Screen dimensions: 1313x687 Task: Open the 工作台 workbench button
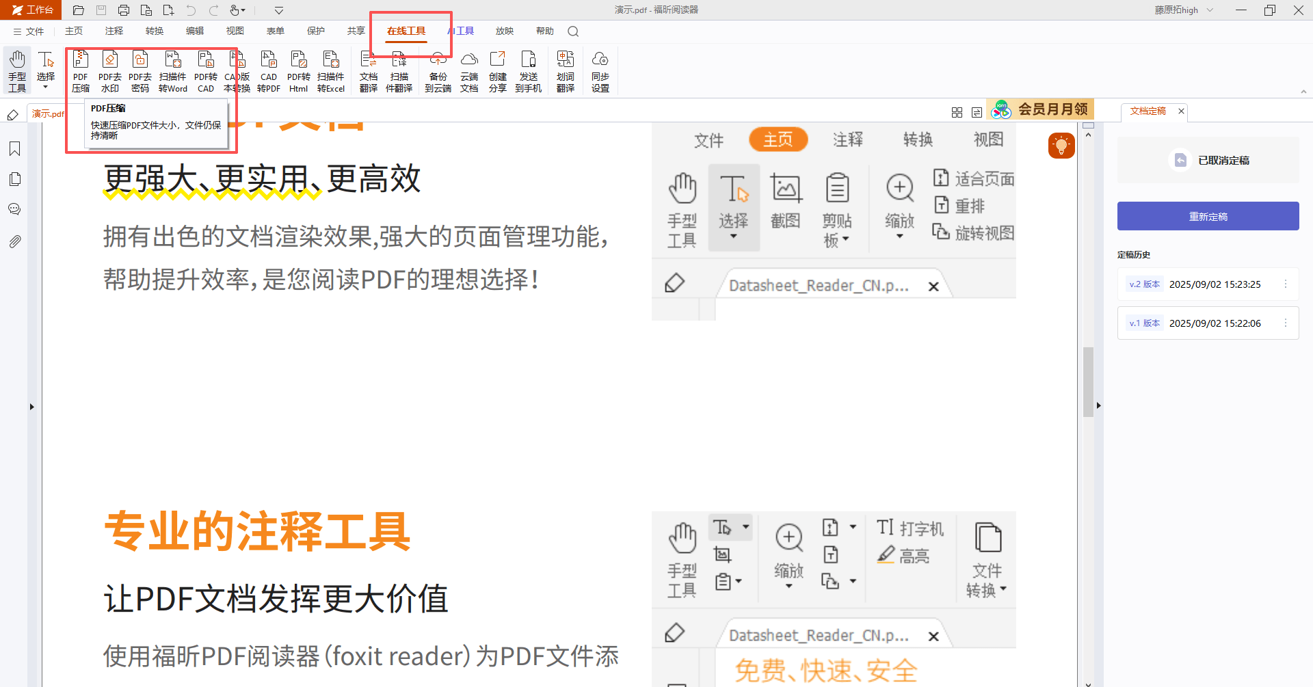(31, 10)
